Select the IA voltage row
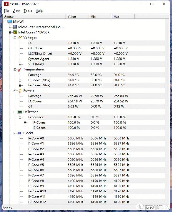Image resolution: width=172 pixels, height=212 pixels. click(x=96, y=43)
